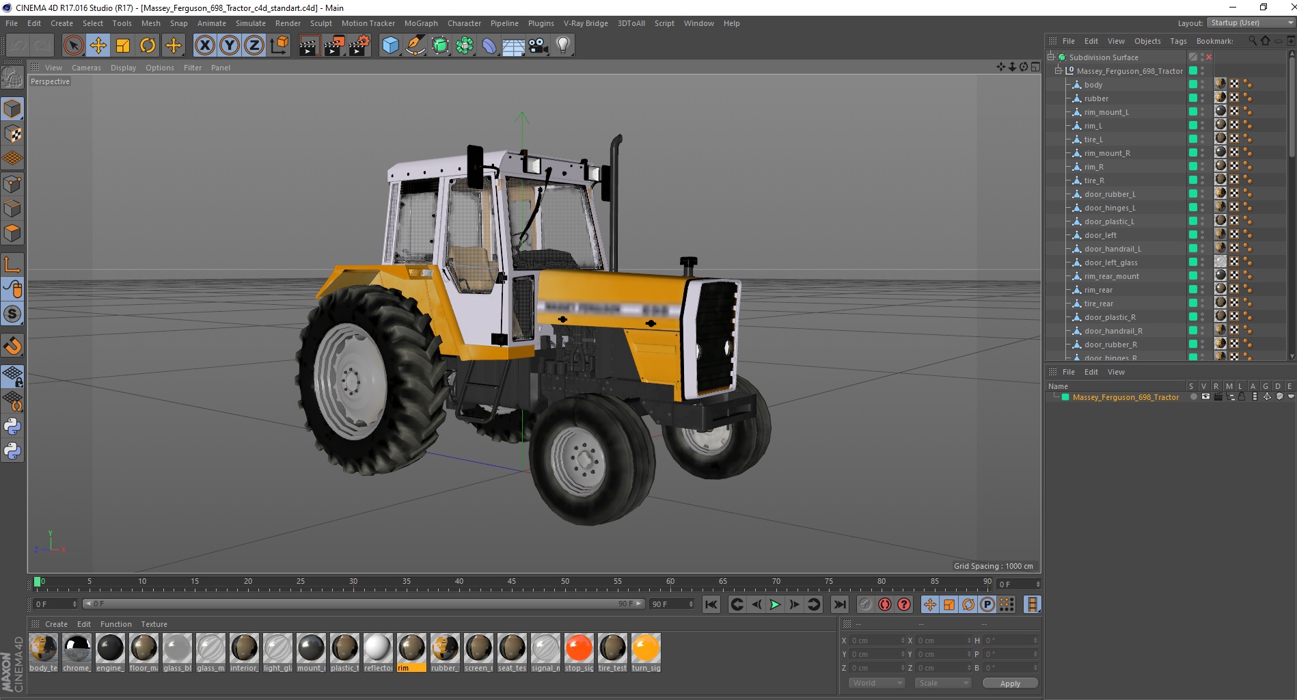Open the spline Pen tool
This screenshot has height=700, width=1297.
(x=415, y=46)
